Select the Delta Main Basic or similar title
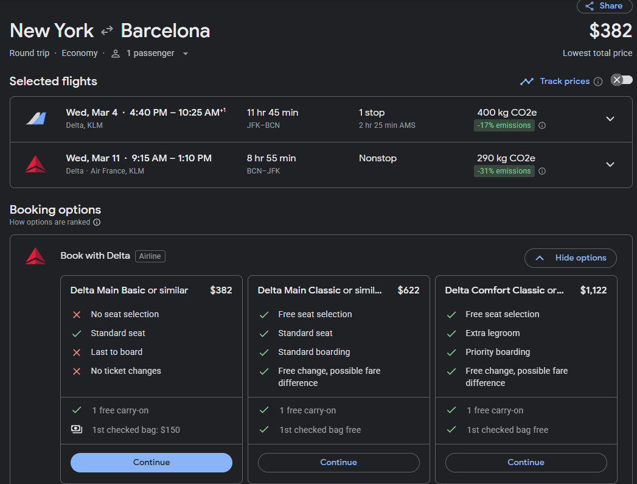This screenshot has width=637, height=484. click(129, 290)
